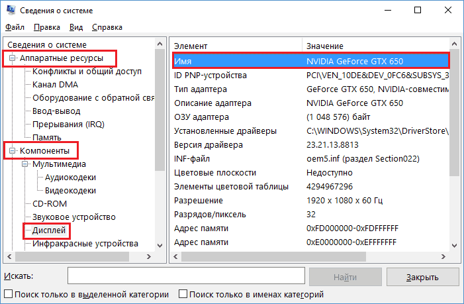Close the Сведения о системе window

click(448, 10)
